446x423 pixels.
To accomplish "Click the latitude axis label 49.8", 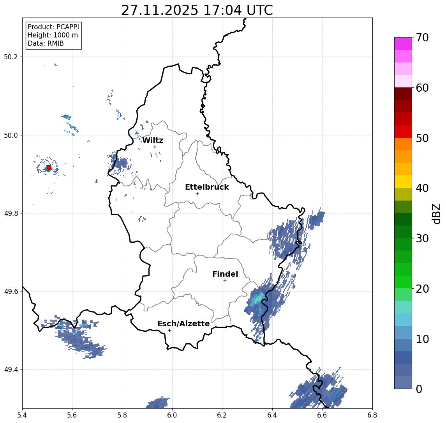I will pyautogui.click(x=11, y=213).
